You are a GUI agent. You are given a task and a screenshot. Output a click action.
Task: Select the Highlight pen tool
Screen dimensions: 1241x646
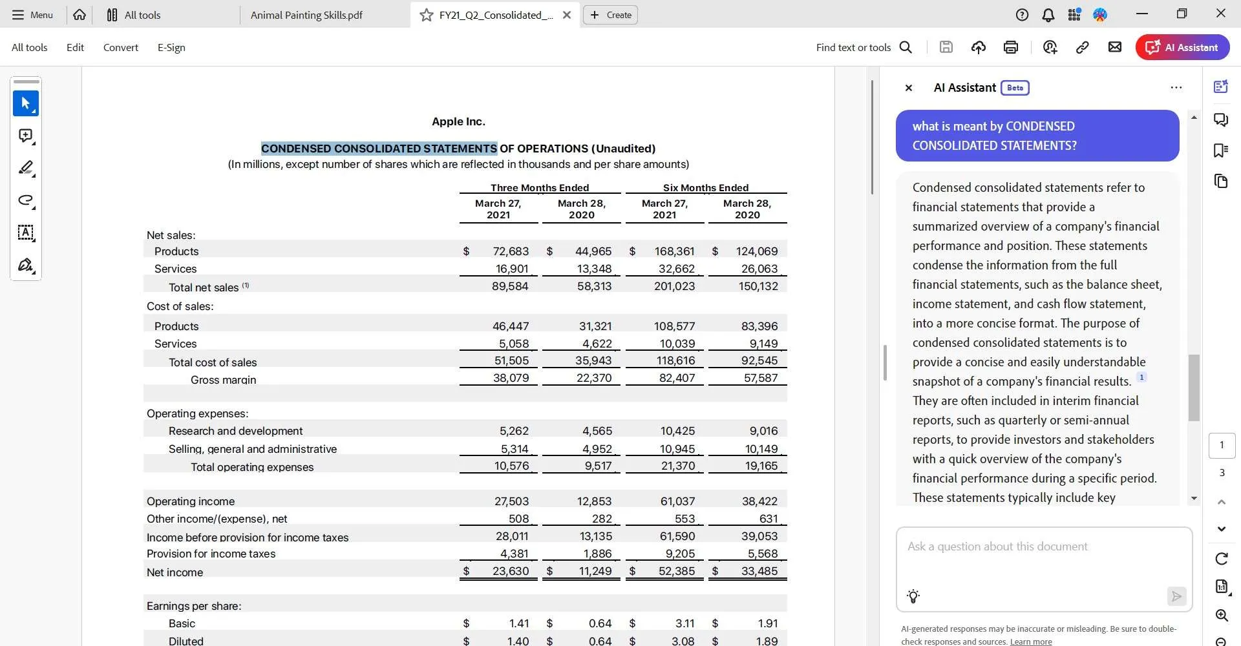tap(26, 168)
